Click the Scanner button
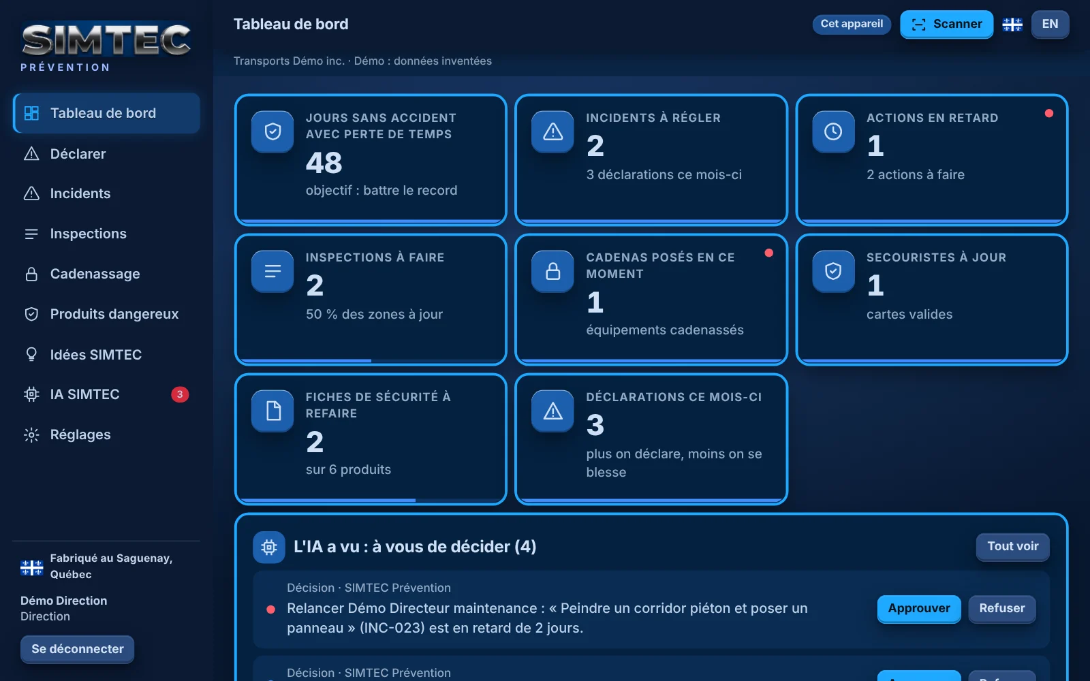The height and width of the screenshot is (681, 1090). (x=946, y=25)
